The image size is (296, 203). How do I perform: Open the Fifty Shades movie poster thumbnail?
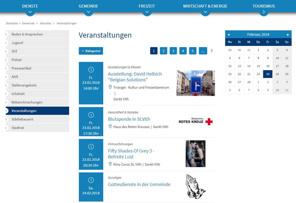pyautogui.click(x=196, y=154)
